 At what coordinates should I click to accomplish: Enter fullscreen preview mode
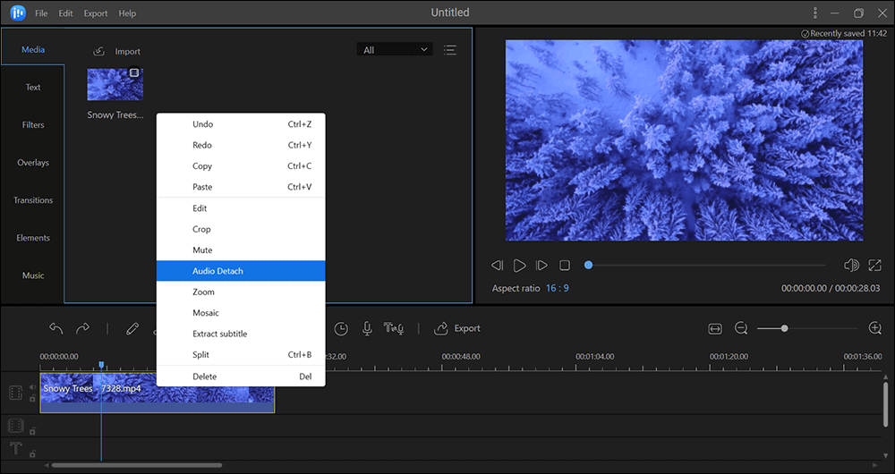[x=875, y=266]
